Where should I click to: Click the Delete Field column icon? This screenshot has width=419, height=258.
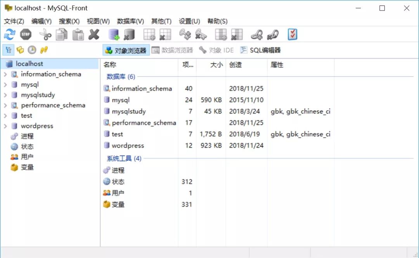point(237,34)
